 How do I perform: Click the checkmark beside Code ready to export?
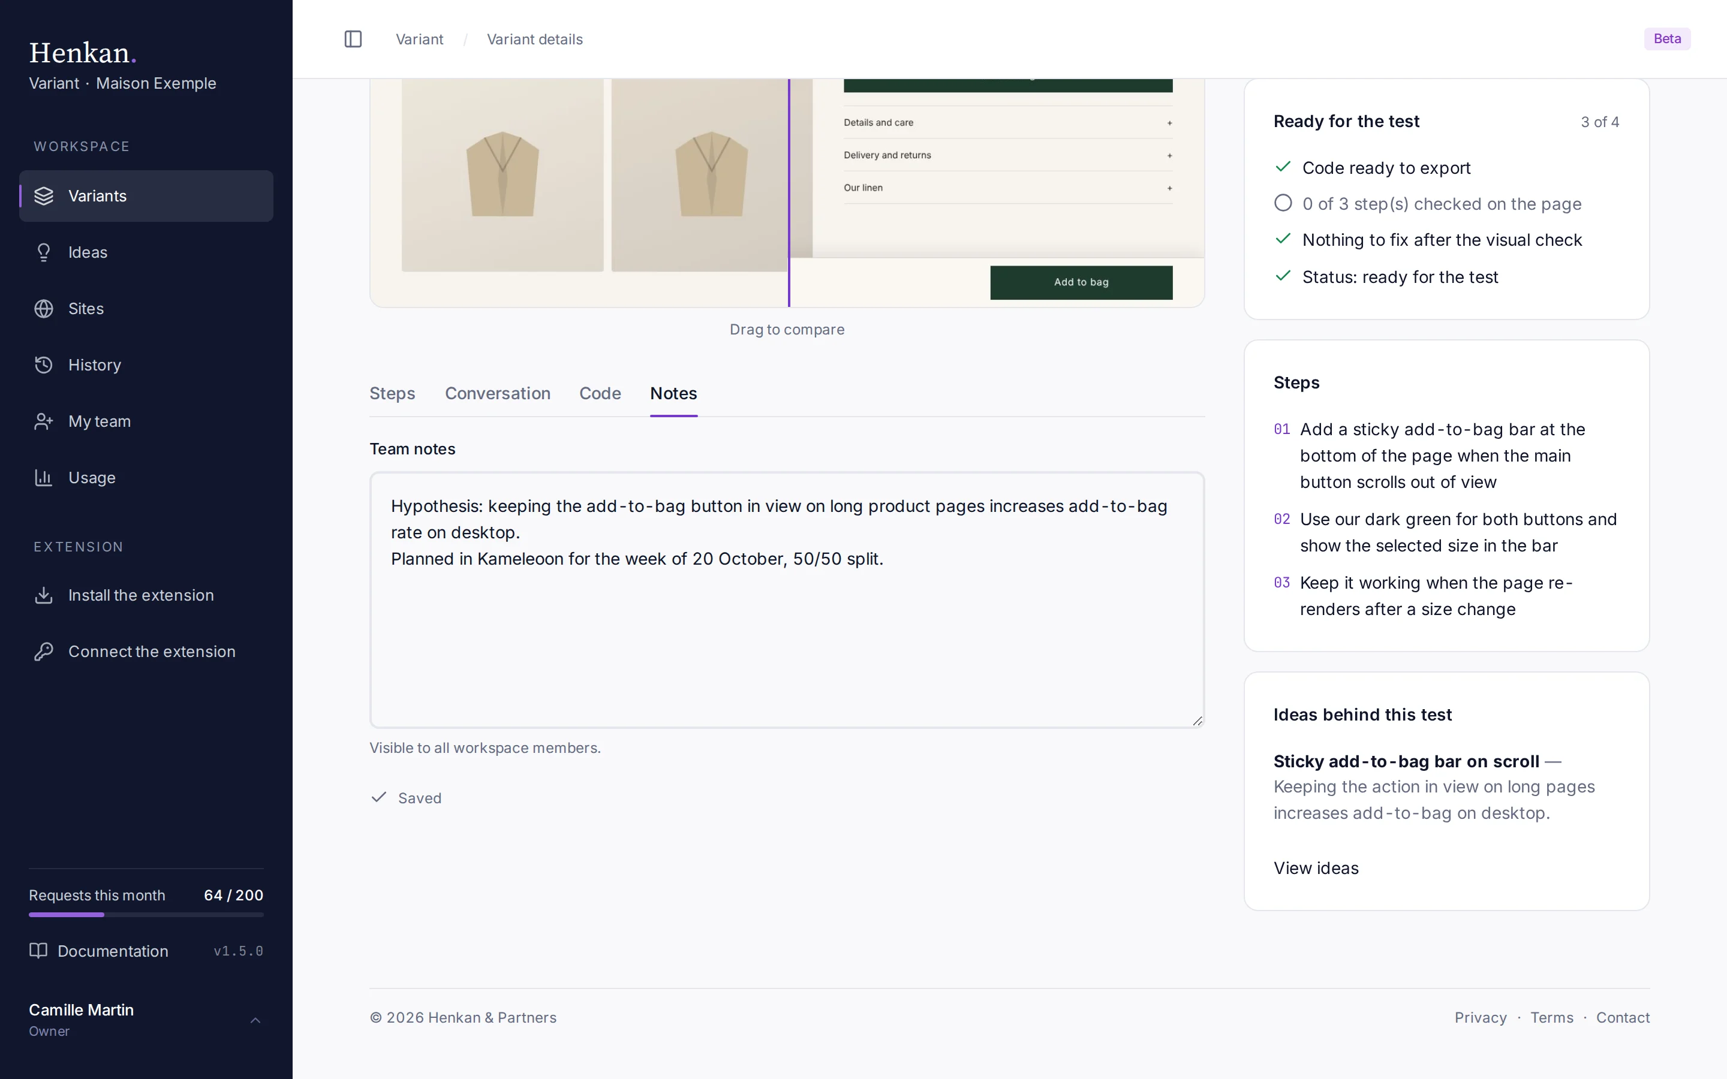[x=1283, y=167]
